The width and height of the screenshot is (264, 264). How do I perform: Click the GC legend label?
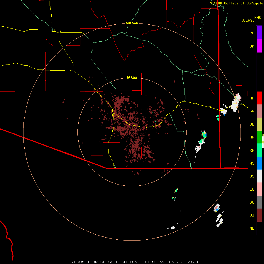point(252,202)
